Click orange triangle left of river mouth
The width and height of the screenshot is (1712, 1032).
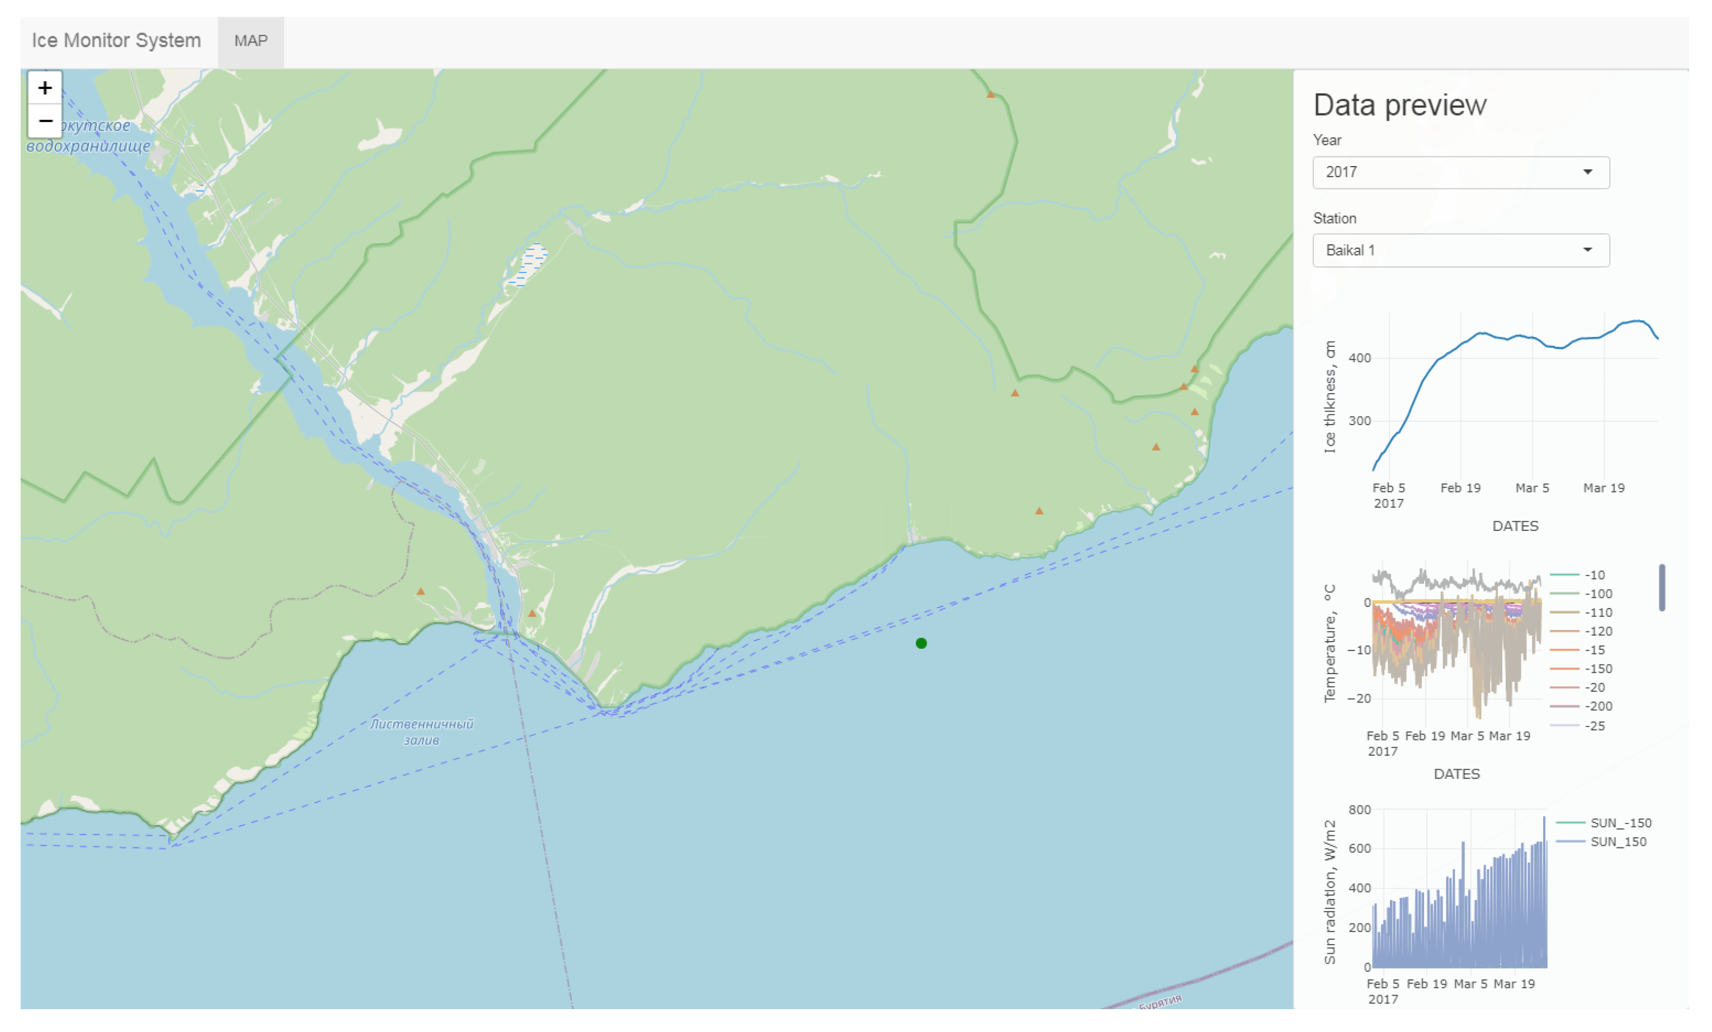(420, 591)
